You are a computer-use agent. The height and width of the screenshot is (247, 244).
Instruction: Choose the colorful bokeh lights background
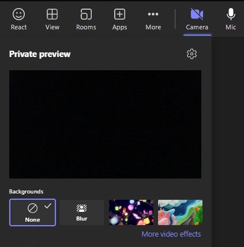[131, 212]
